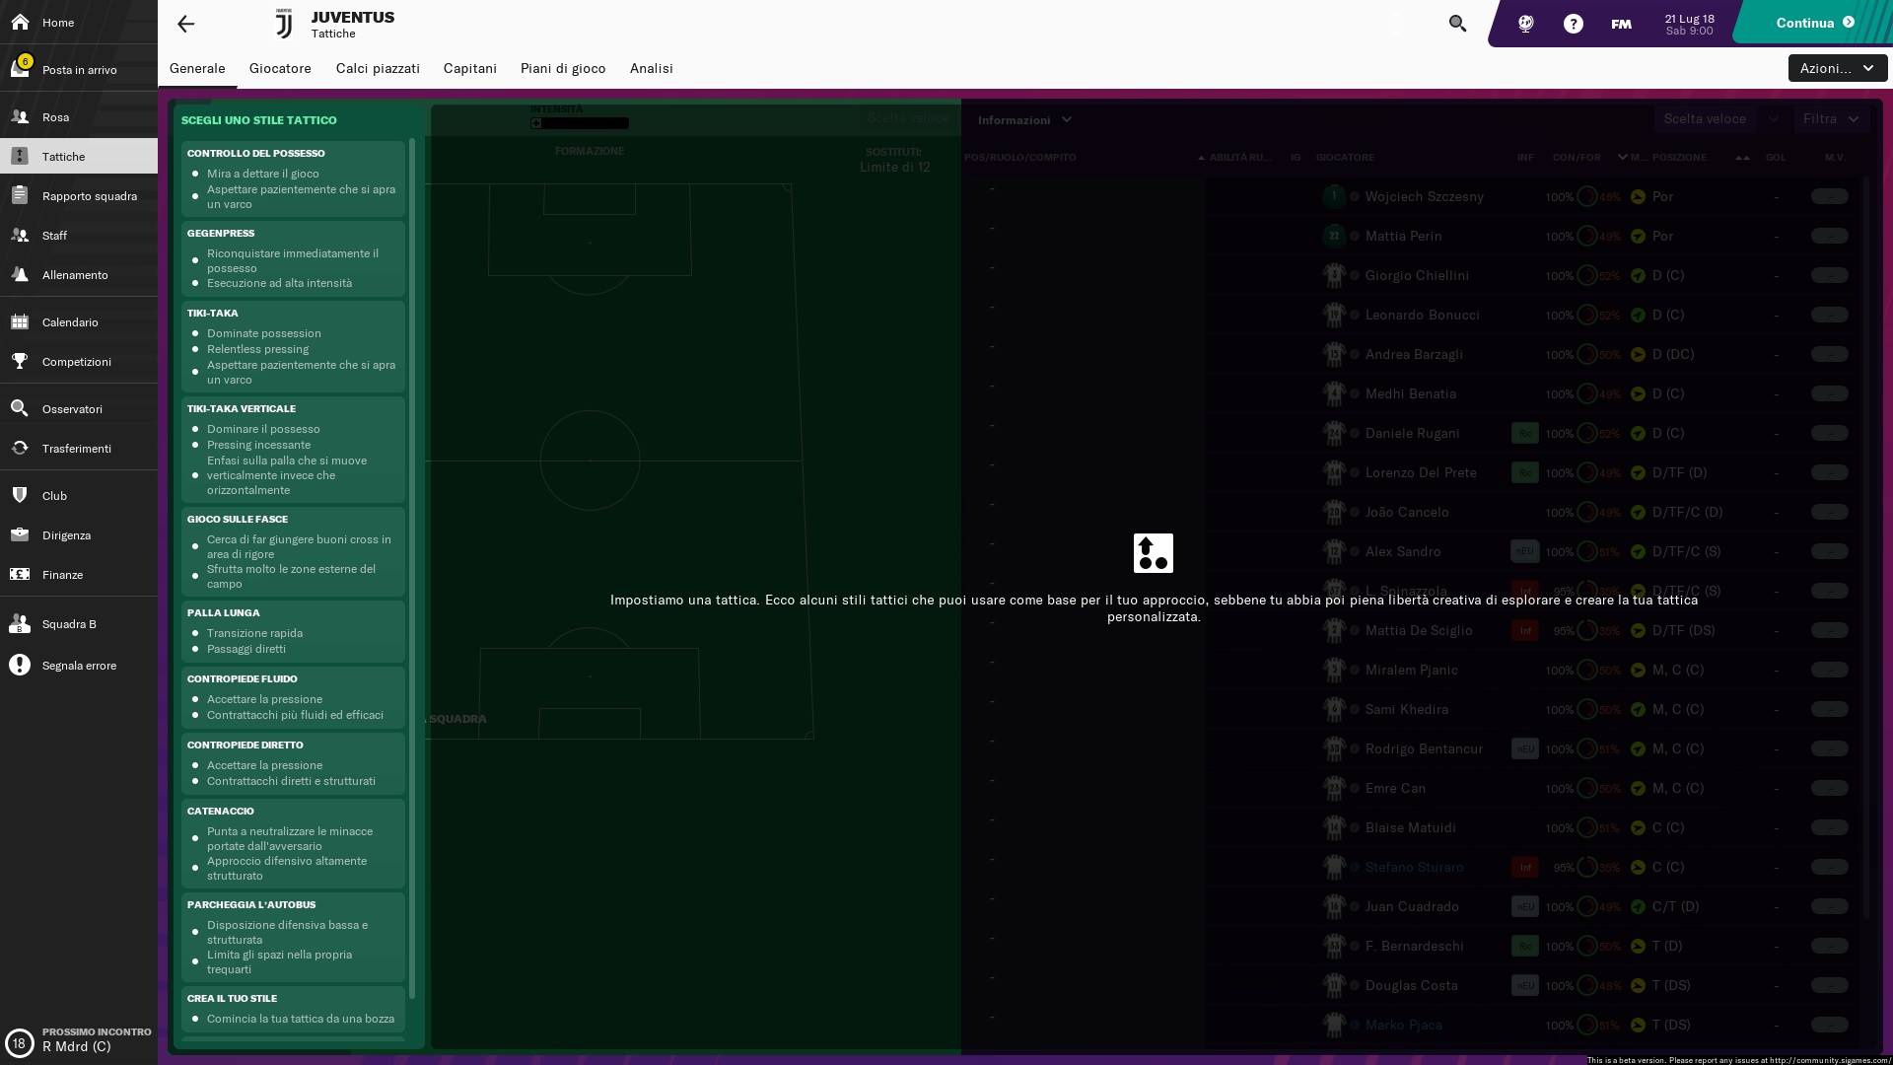Select player Giorgio Chiellini
Viewport: 1893px width, 1065px height.
(1417, 275)
